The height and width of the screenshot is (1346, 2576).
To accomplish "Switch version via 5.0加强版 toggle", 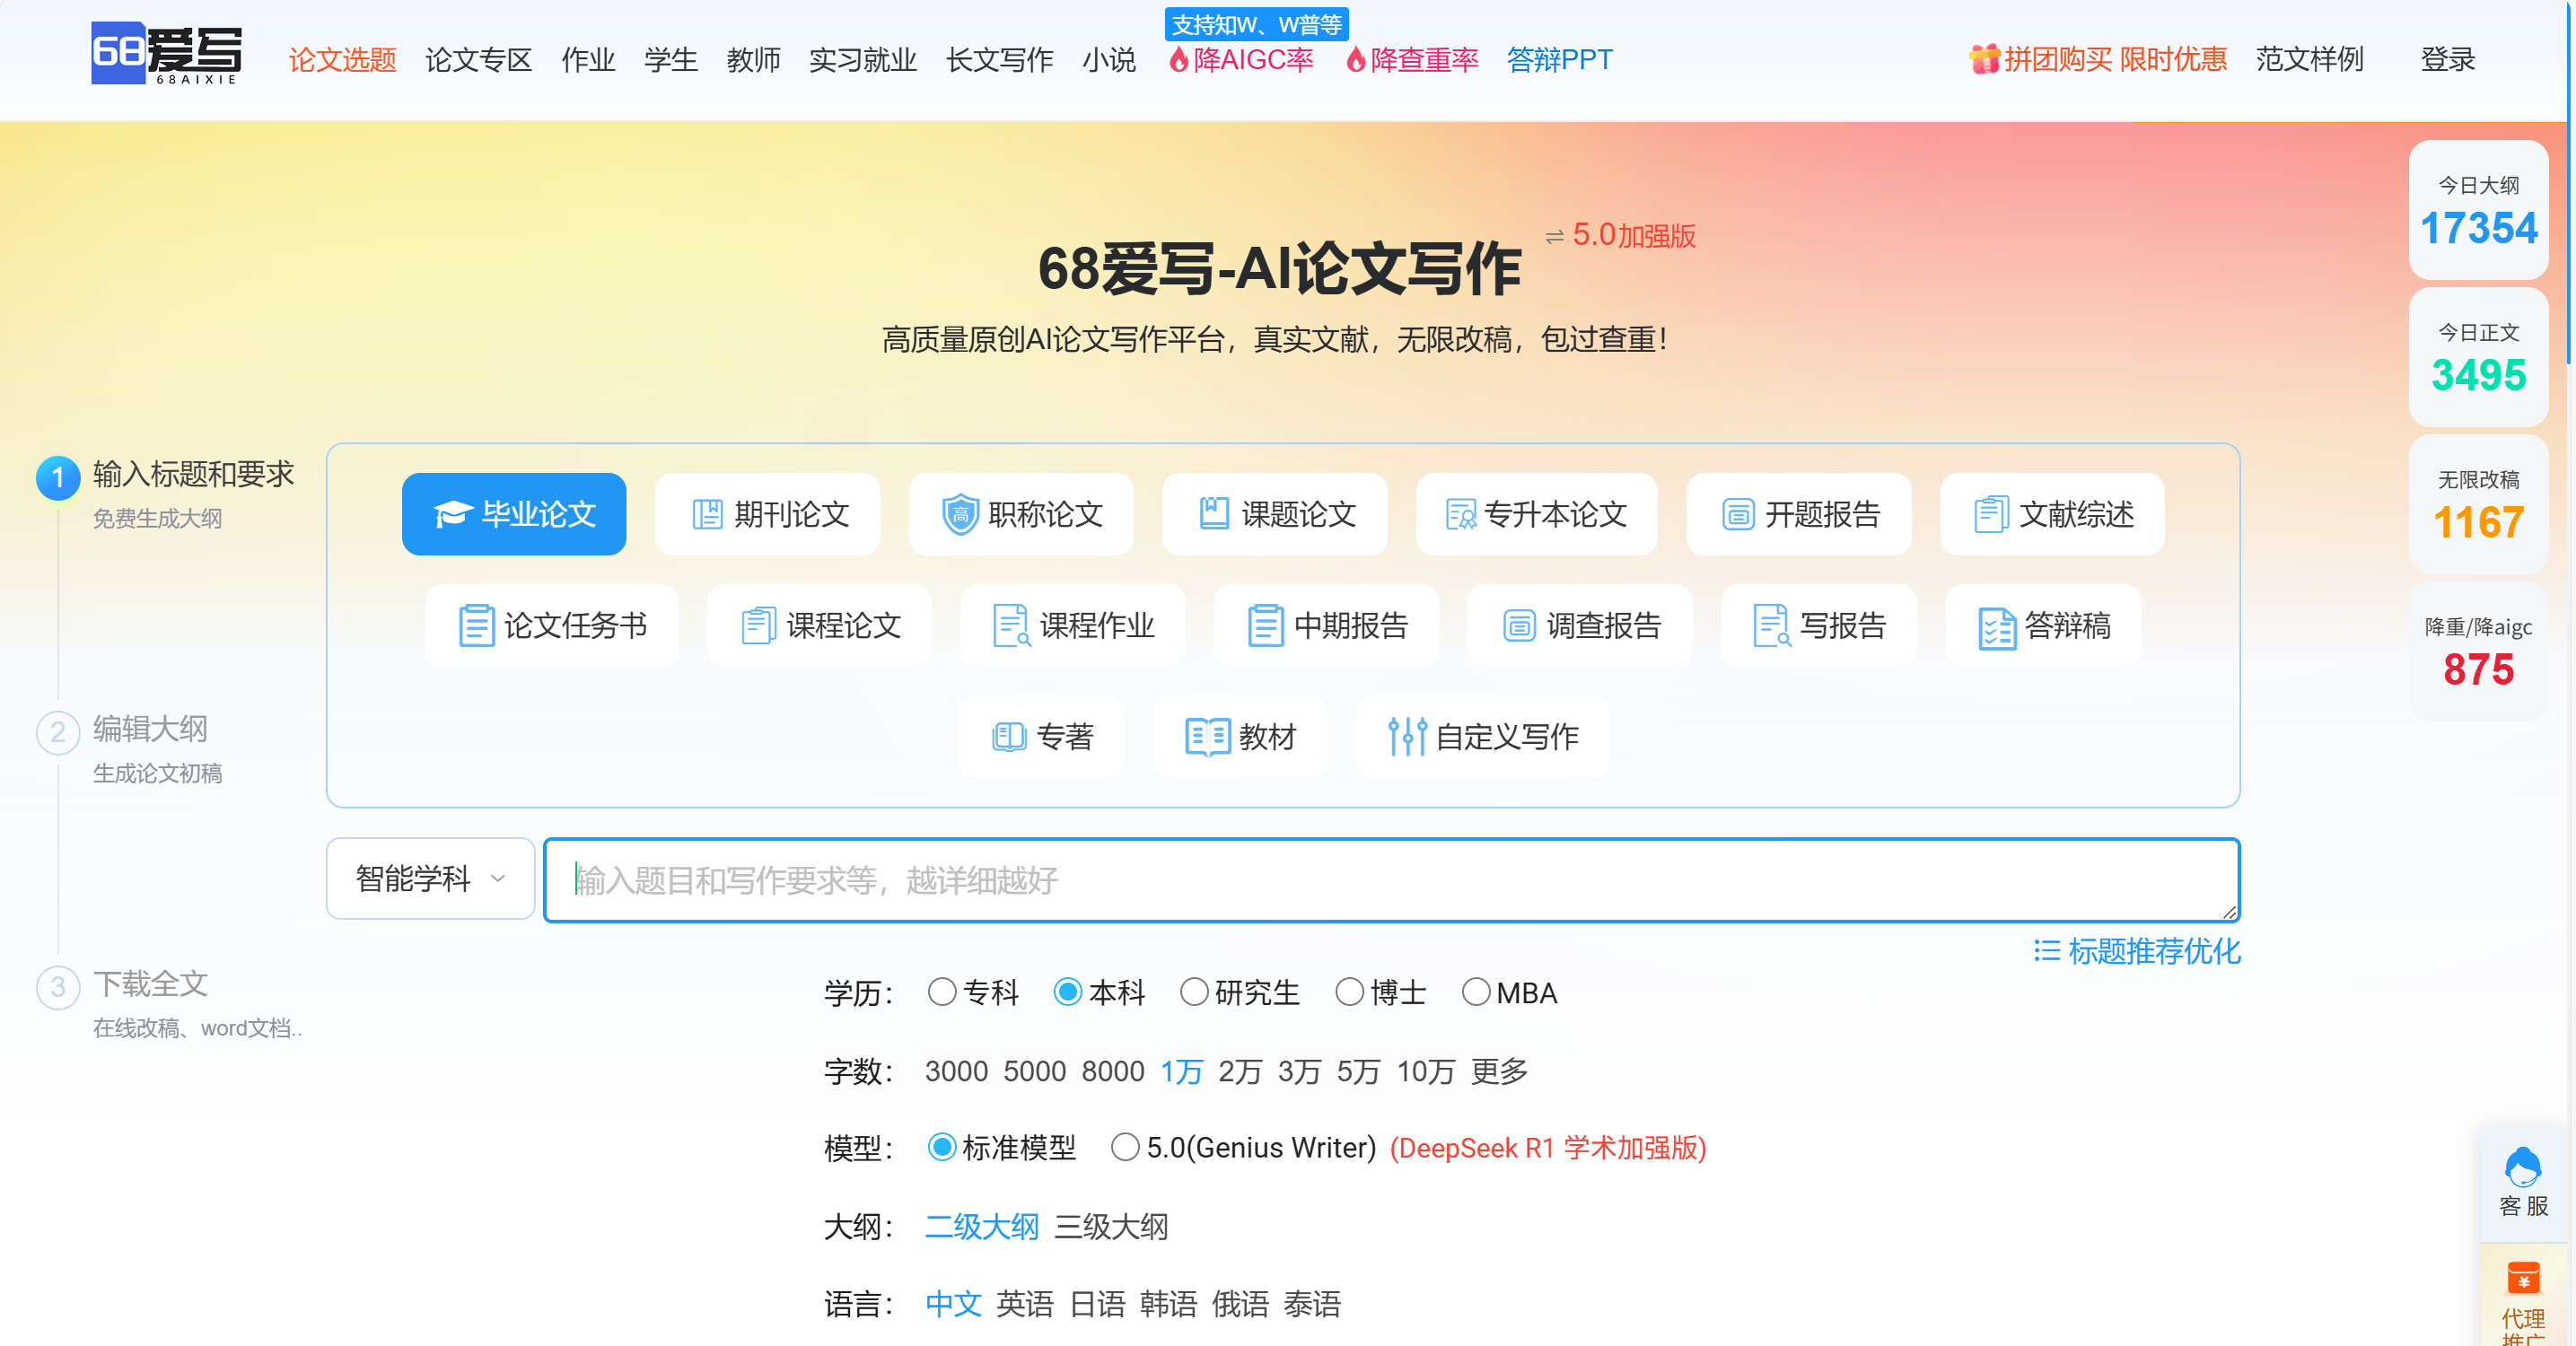I will [x=1621, y=235].
